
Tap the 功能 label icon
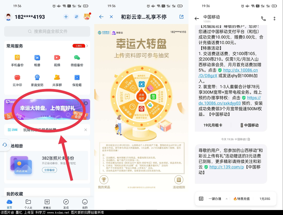point(13,130)
